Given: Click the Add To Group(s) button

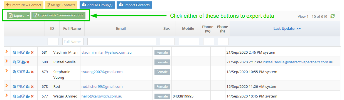Looking at the screenshot, I should coord(97,5).
